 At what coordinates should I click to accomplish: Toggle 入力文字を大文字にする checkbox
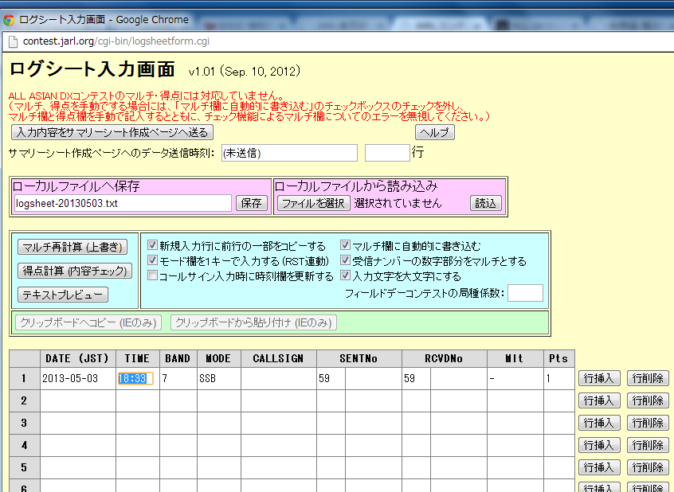(345, 275)
